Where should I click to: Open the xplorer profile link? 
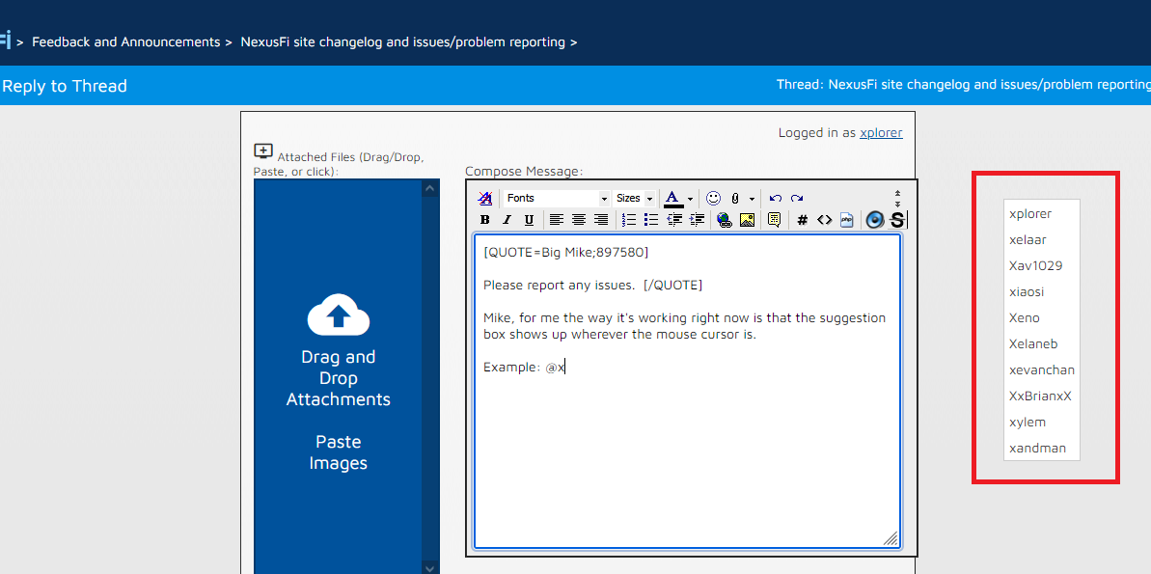click(x=881, y=133)
